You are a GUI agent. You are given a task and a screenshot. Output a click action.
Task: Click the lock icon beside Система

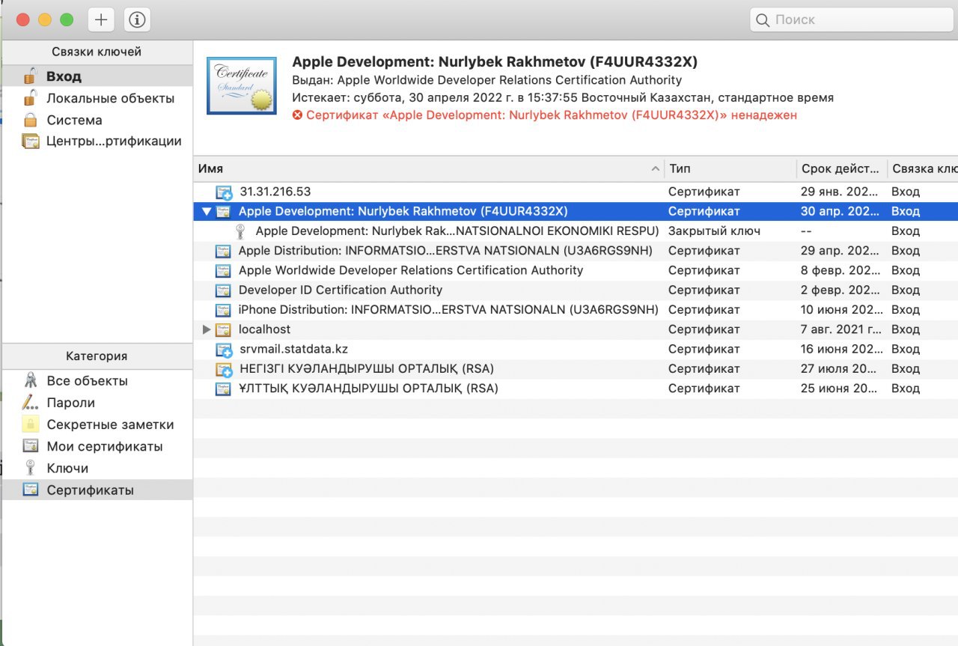click(x=30, y=120)
